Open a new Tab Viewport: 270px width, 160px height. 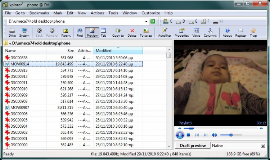coord(103,32)
